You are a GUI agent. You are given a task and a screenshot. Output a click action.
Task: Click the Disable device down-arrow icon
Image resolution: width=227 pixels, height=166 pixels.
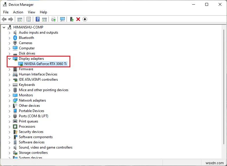click(85, 19)
